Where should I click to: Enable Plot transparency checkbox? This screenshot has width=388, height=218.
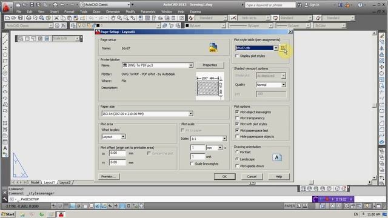[237, 118]
